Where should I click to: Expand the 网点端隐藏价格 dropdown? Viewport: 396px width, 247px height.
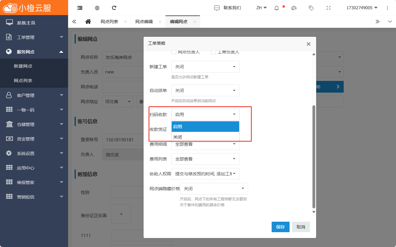[214, 189]
